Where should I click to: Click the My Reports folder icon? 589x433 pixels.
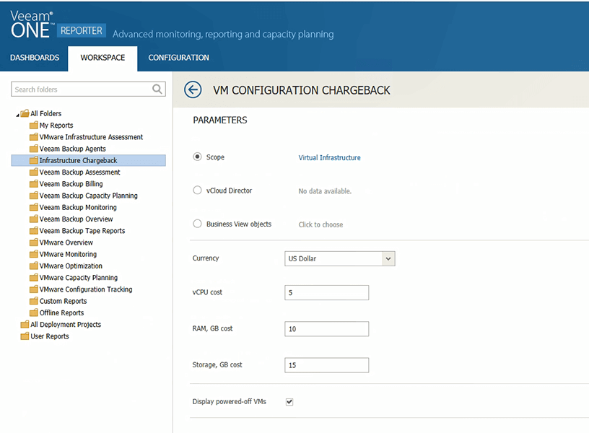click(x=33, y=125)
